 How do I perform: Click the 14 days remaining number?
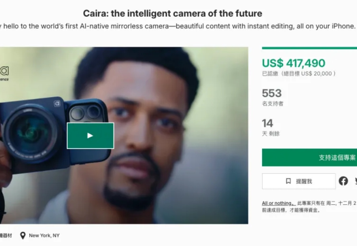(x=267, y=124)
